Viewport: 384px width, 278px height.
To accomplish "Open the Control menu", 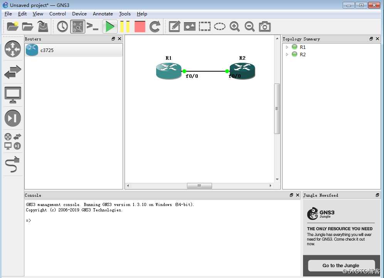I will click(x=57, y=14).
